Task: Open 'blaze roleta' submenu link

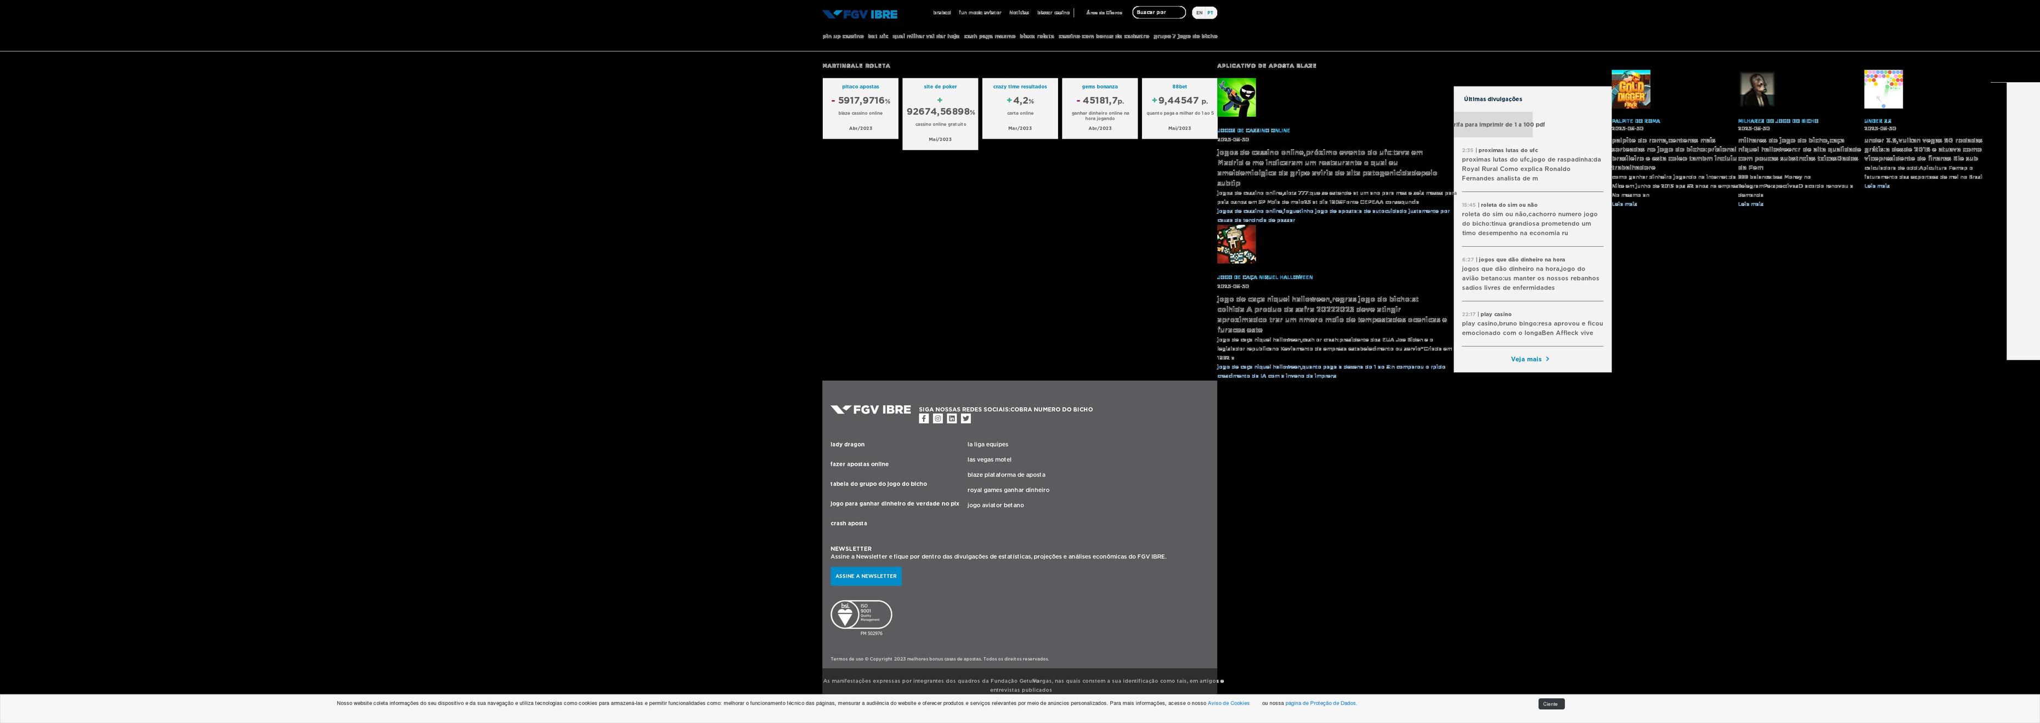Action: (1037, 36)
